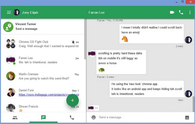Viewport: 195px width, 124px height.
Task: Open Vincent Turner's message invite
Action: click(42, 26)
